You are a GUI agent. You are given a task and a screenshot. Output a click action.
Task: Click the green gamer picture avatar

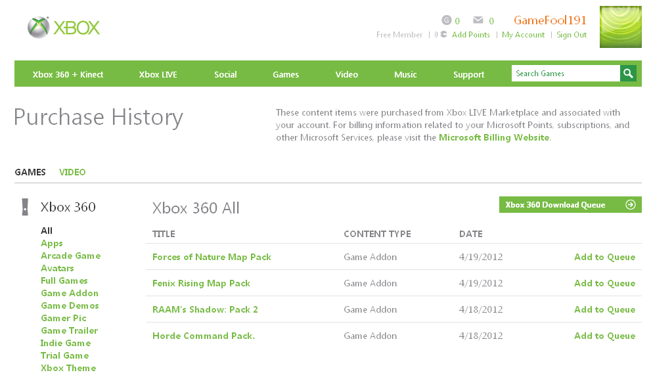point(620,27)
